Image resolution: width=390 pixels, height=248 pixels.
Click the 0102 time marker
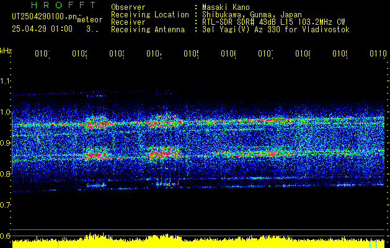[x=79, y=53]
